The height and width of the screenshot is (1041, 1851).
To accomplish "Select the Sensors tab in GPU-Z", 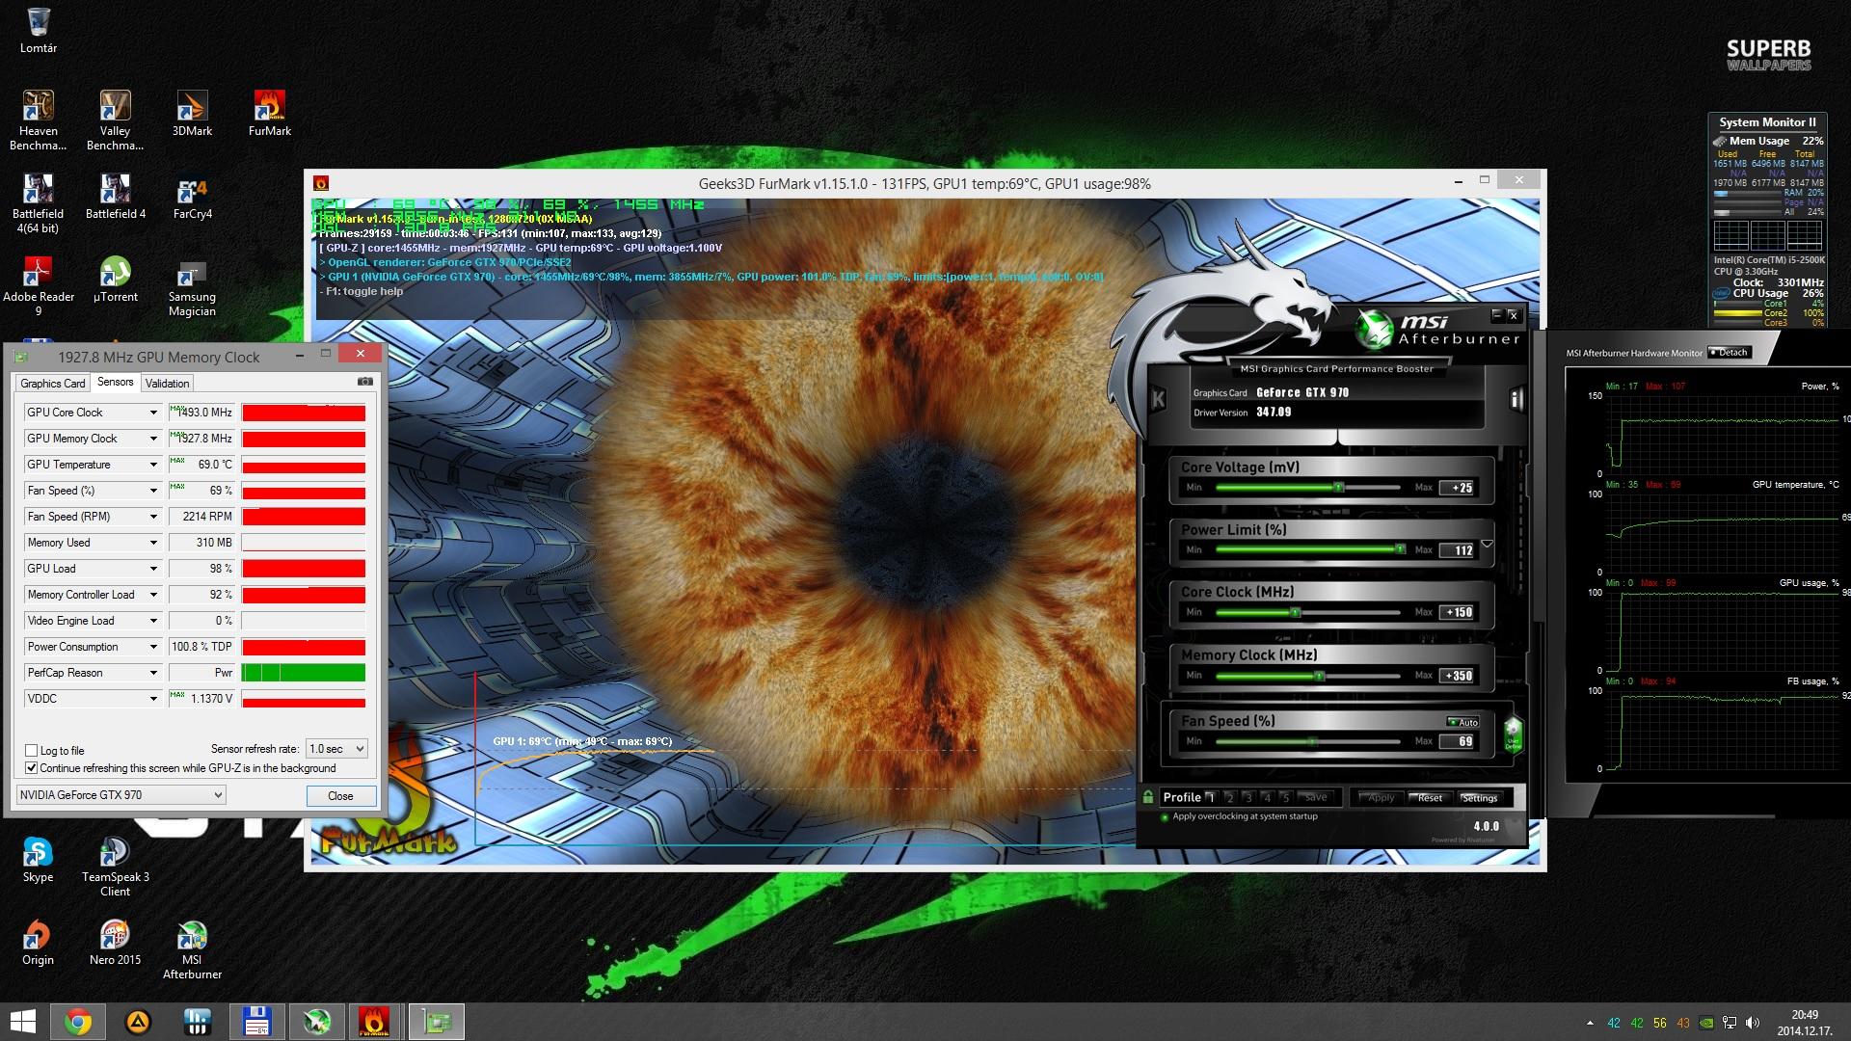I will click(x=115, y=382).
